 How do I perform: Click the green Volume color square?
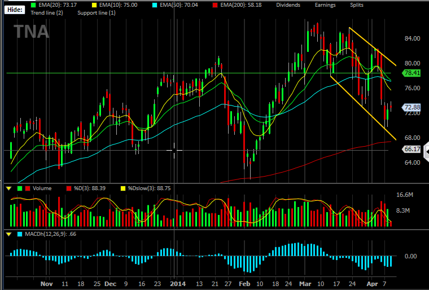point(20,188)
